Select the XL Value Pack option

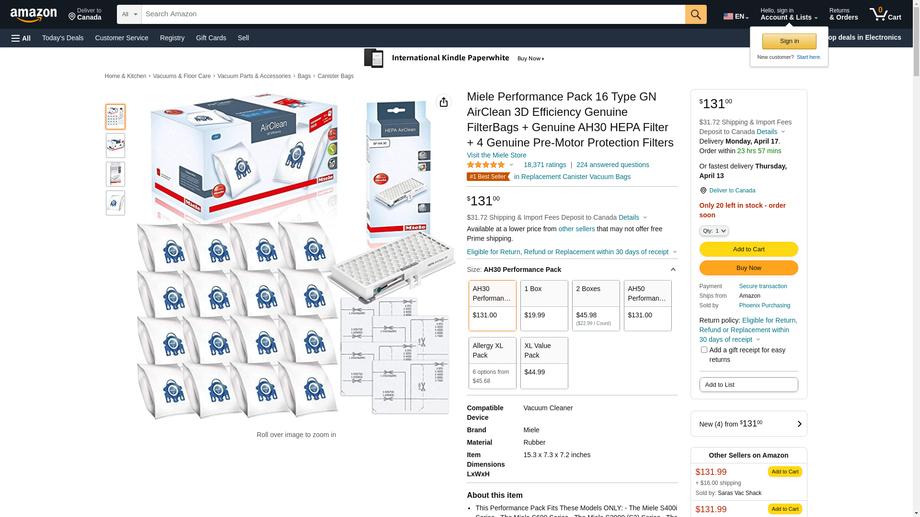pyautogui.click(x=544, y=363)
